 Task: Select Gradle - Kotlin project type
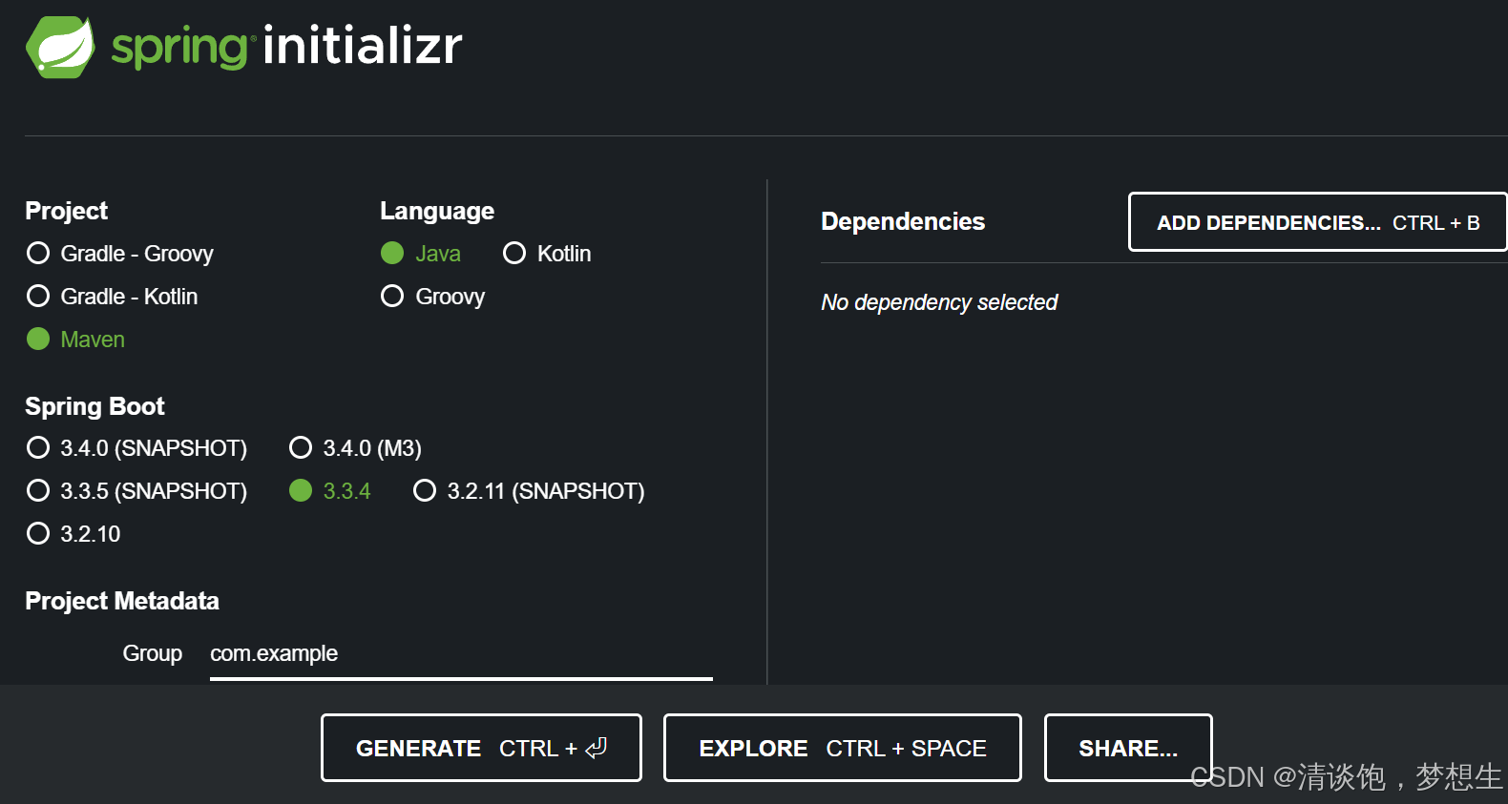click(38, 296)
